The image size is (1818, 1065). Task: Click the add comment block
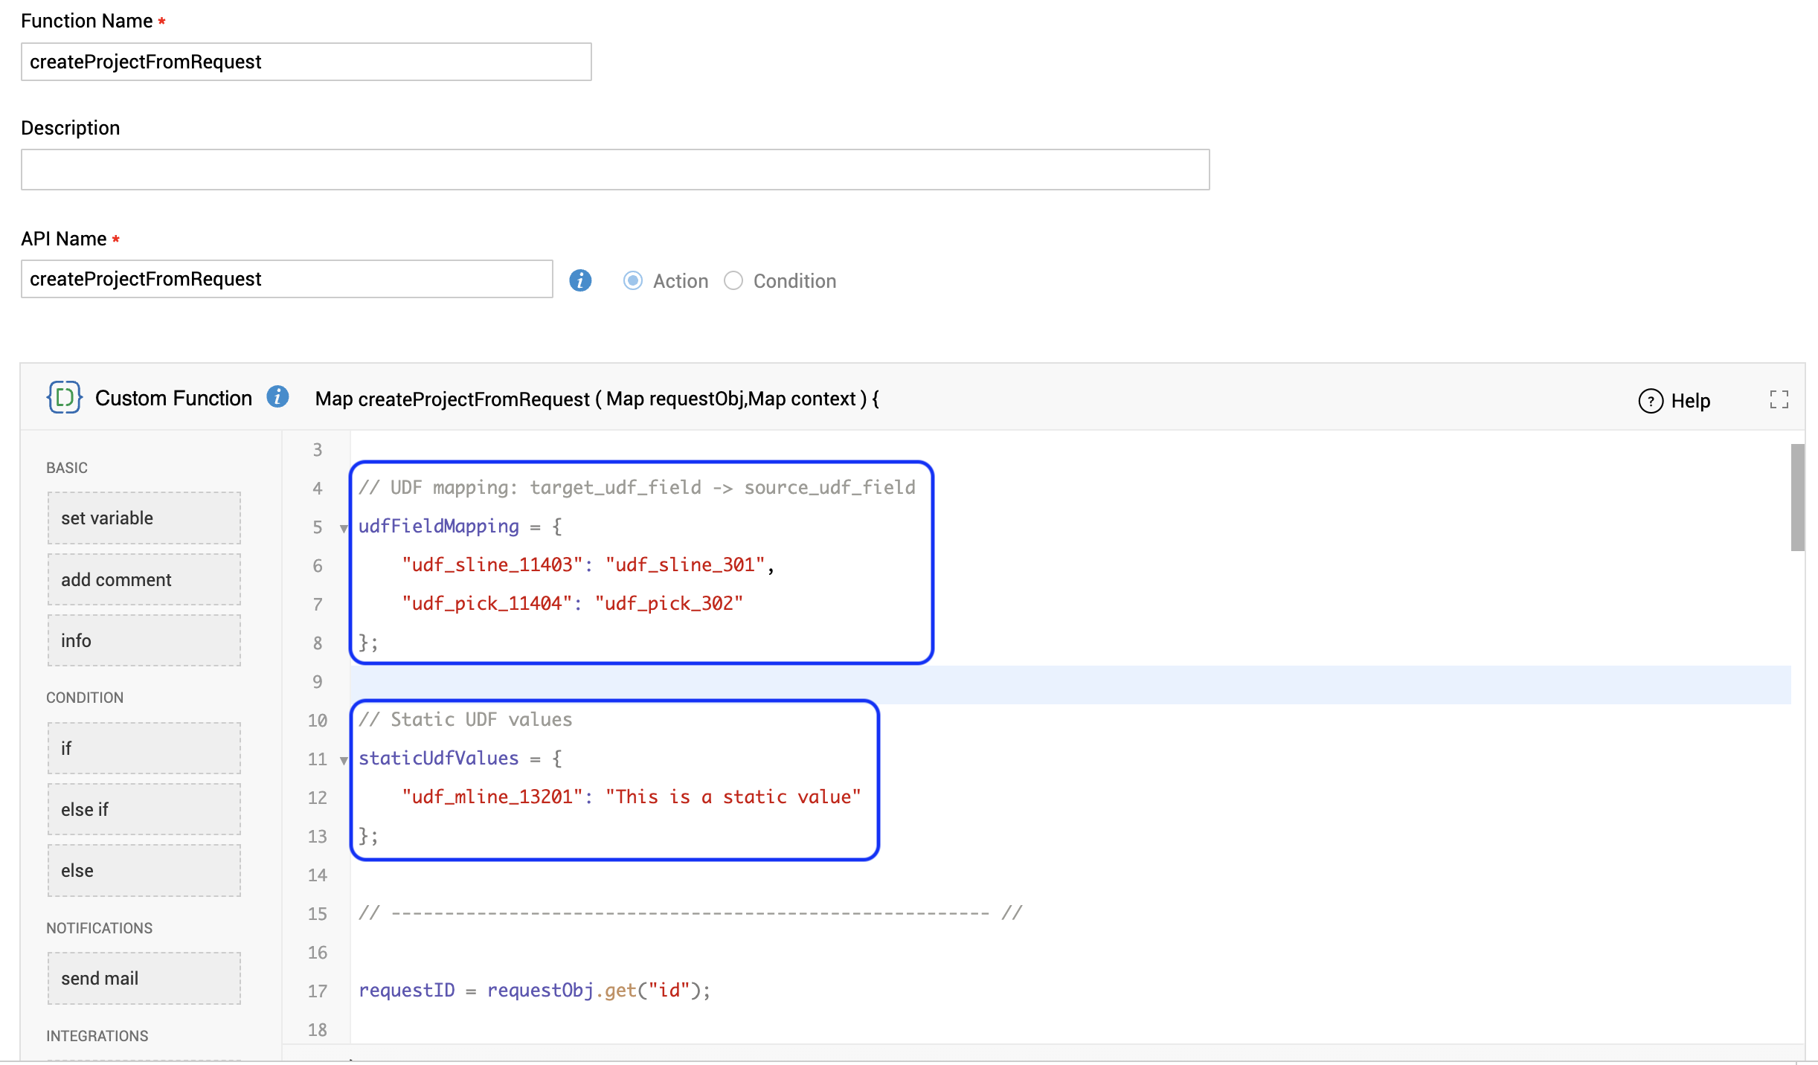pyautogui.click(x=144, y=579)
